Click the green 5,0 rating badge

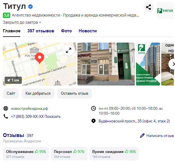click(x=7, y=15)
